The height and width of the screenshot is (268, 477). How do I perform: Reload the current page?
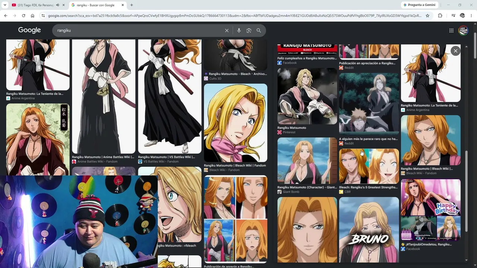tap(23, 16)
